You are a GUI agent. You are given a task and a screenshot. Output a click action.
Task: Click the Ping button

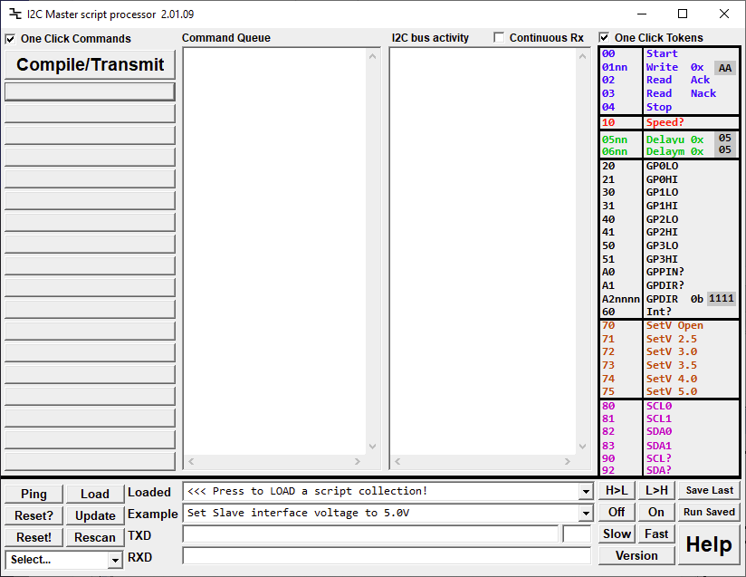coord(33,494)
